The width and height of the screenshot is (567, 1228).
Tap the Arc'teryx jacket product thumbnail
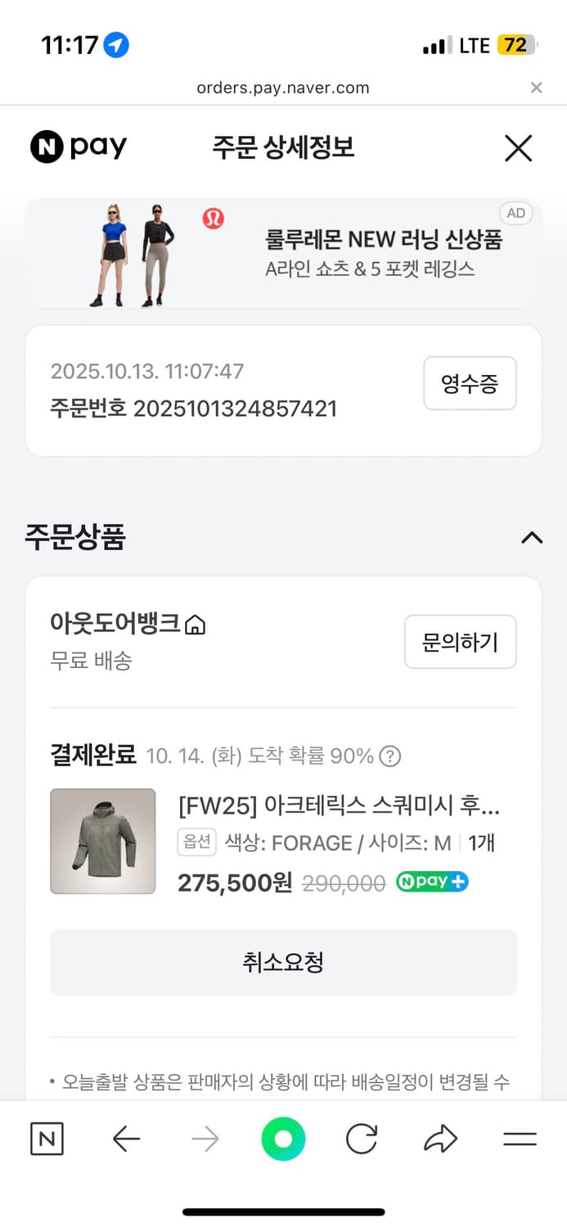(x=102, y=840)
